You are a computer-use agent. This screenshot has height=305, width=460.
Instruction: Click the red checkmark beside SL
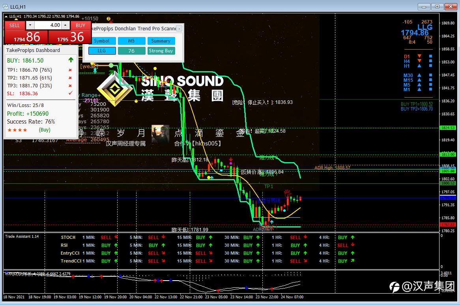click(70, 93)
